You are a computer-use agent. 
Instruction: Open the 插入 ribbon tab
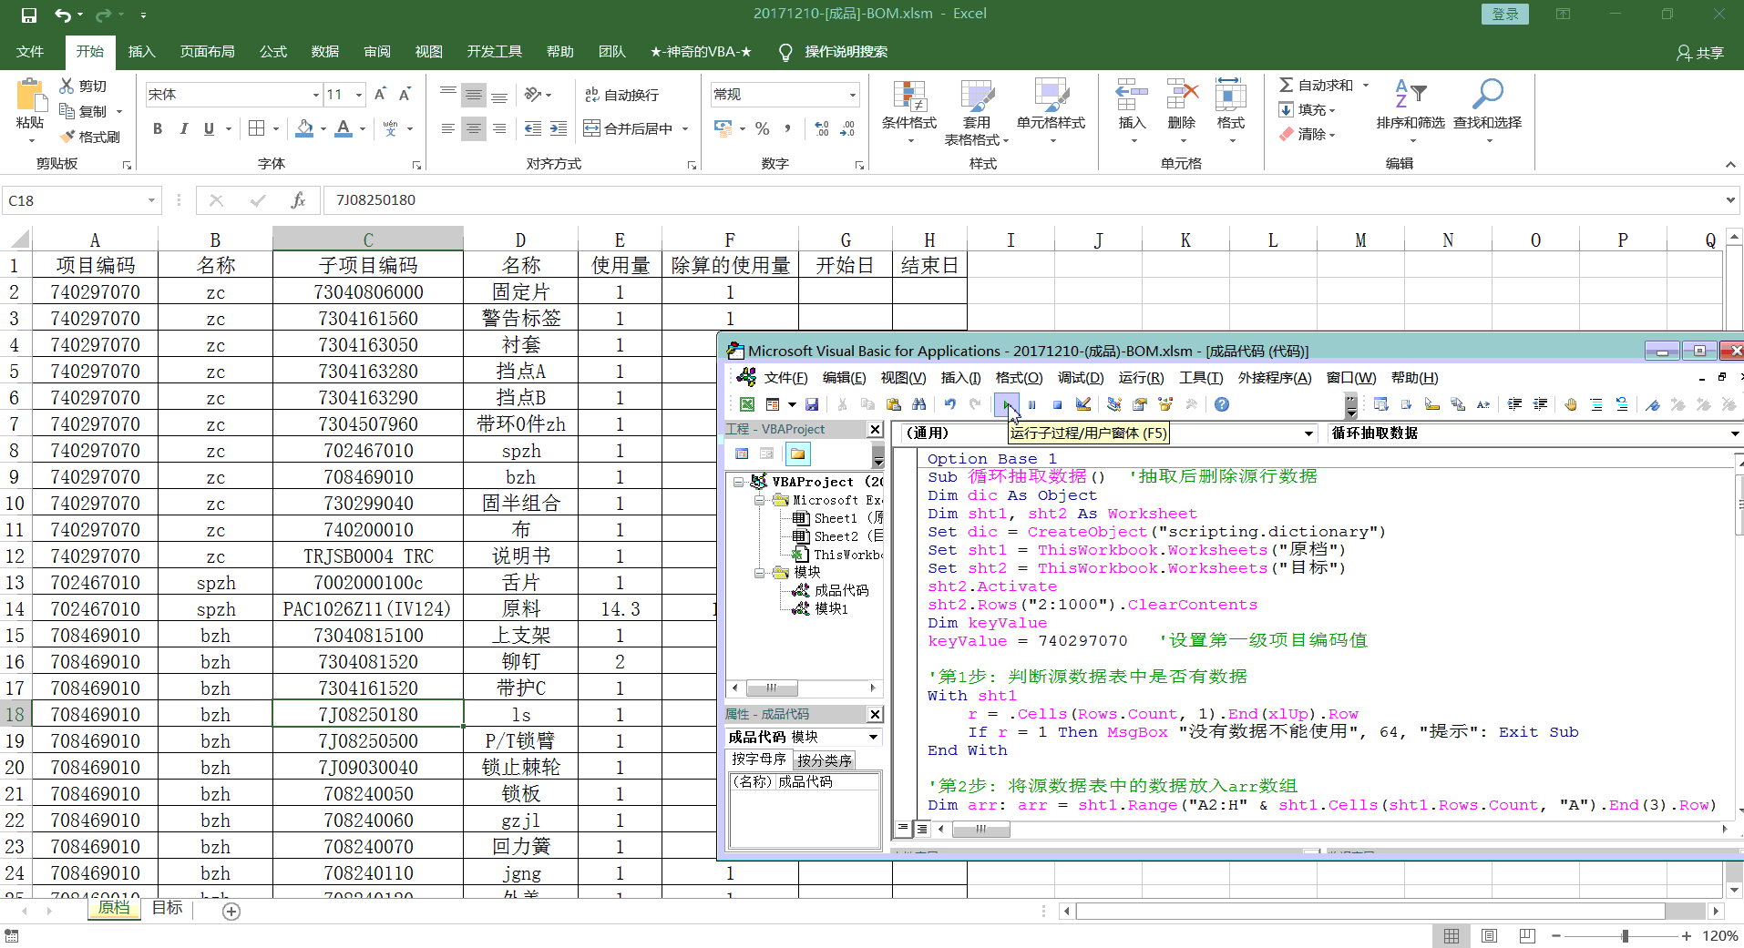pyautogui.click(x=141, y=52)
